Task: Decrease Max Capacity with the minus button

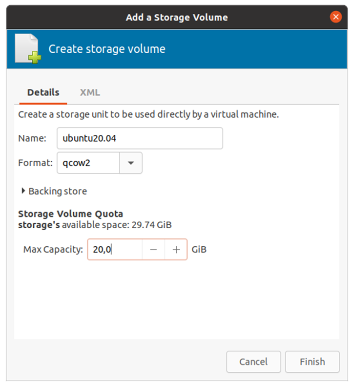Action: 153,250
